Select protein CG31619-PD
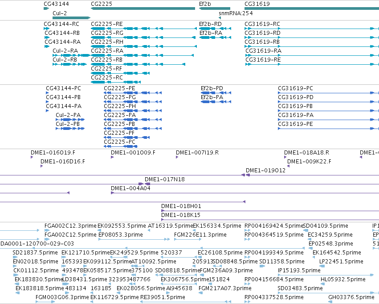The height and width of the screenshot is (304, 379). 296,97
